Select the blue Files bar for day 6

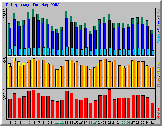[34, 32]
